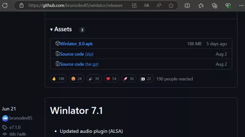
Task: Click the tag icon beside v7.1.0
Action: (x=5, y=128)
